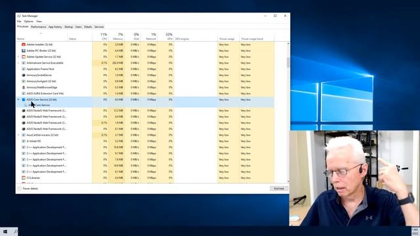
Task: Click the 0.1% CPU cell for AsusCertService.exe
Action: 100,135
